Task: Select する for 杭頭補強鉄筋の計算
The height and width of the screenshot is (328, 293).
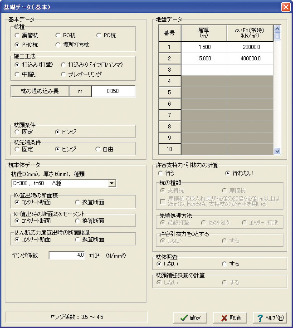Action: pyautogui.click(x=225, y=283)
